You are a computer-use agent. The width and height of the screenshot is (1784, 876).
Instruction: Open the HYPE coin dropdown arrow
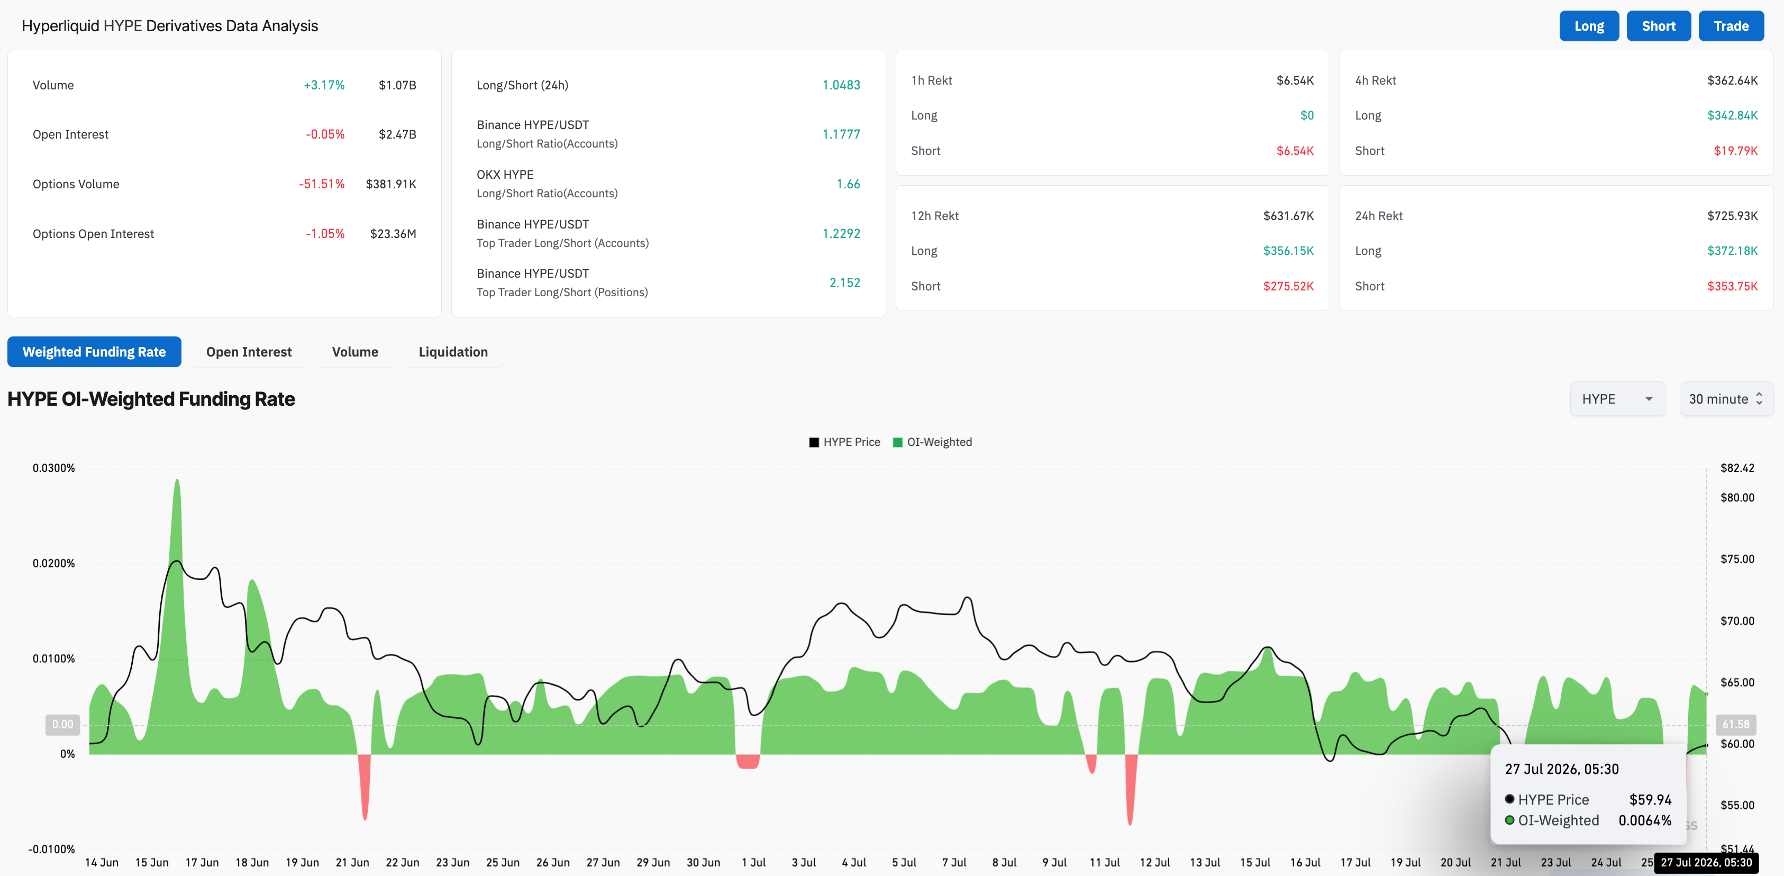[x=1649, y=399]
